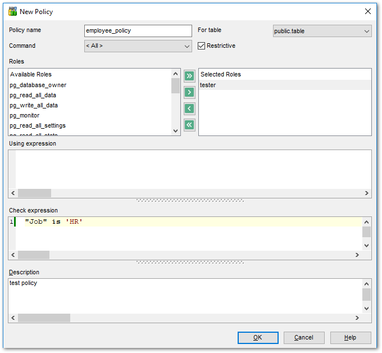Click the remove selected role arrow button
Image resolution: width=382 pixels, height=353 pixels.
coord(189,108)
